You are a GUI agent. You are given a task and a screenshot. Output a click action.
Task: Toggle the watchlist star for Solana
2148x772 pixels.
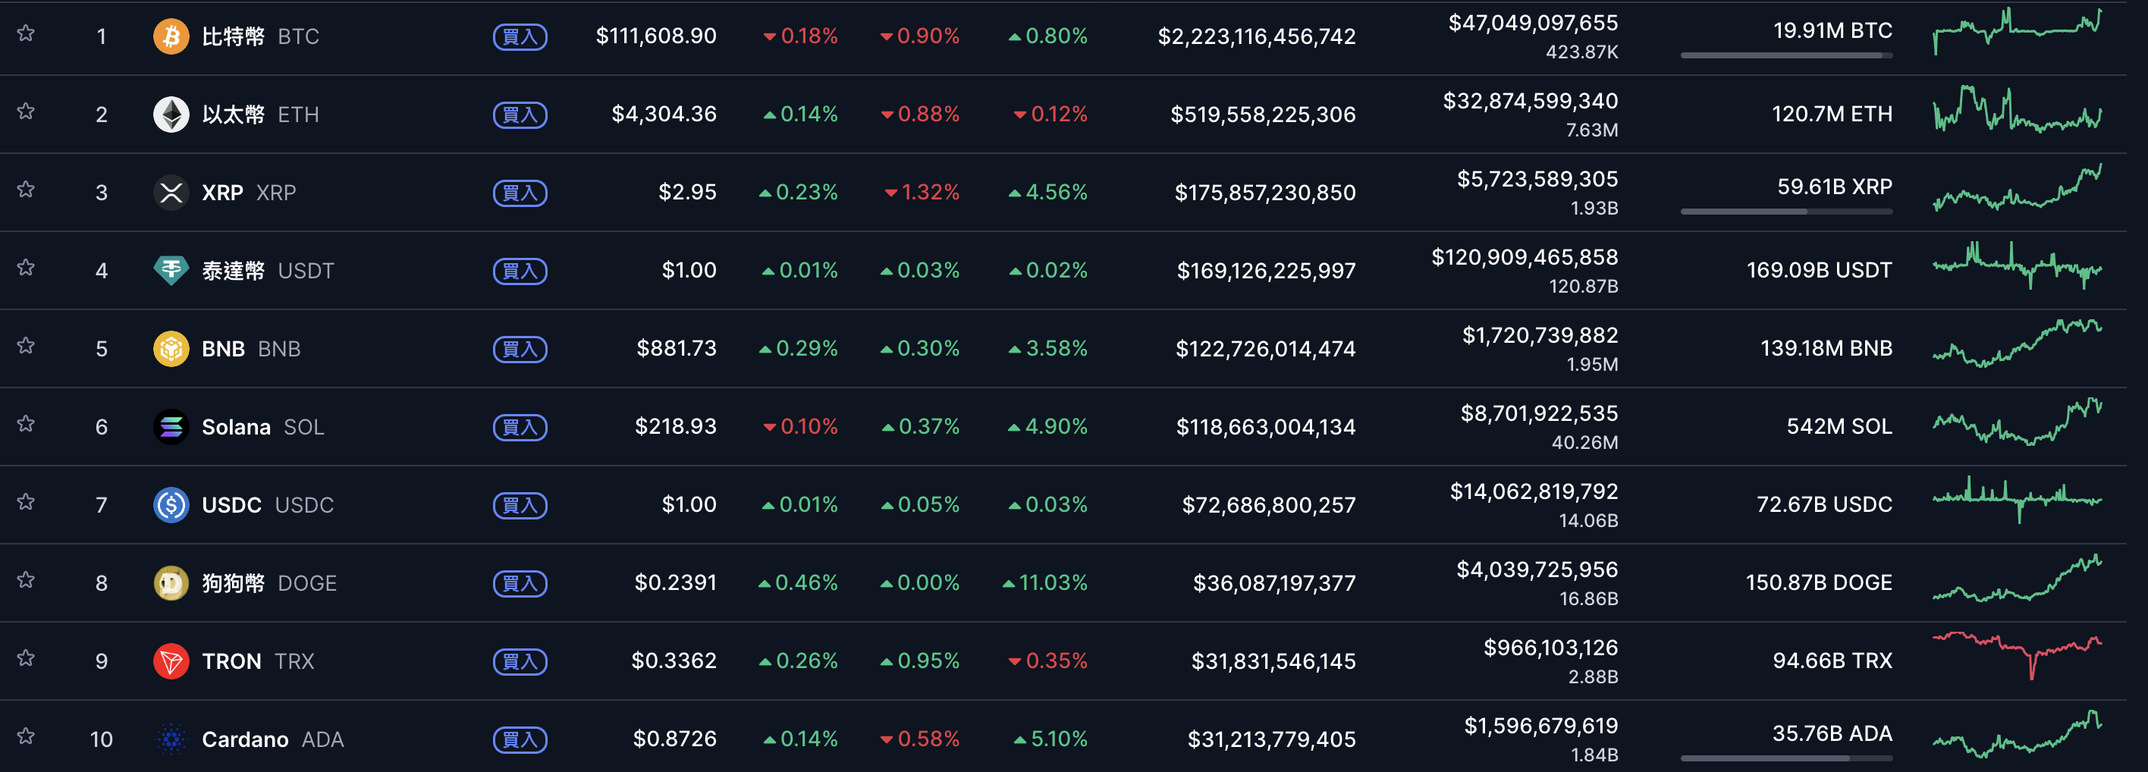[26, 423]
